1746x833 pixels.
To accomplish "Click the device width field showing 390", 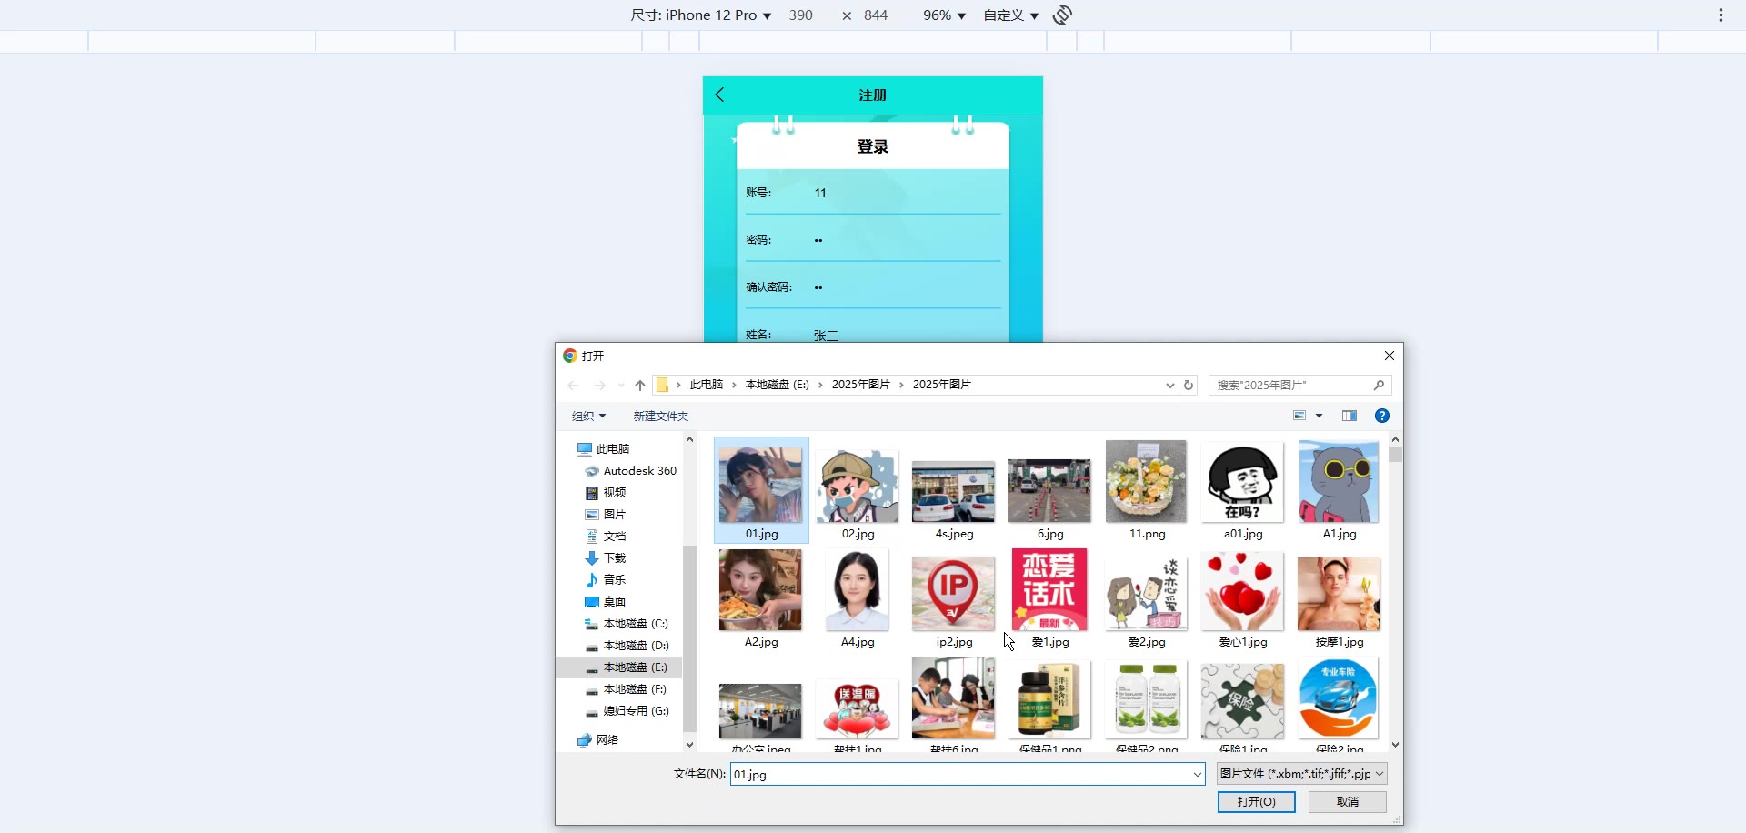I will 801,15.
